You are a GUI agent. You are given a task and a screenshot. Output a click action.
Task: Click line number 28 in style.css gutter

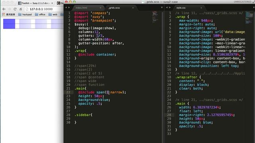pos(169,115)
